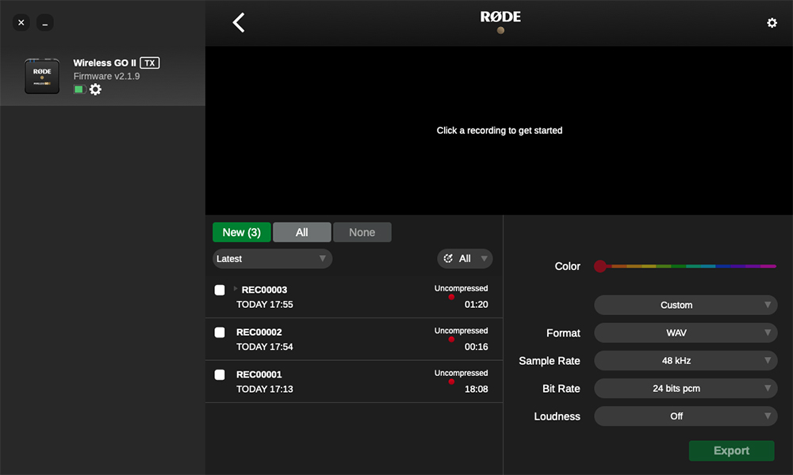Image resolution: width=793 pixels, height=475 pixels.
Task: Click the Wireless GO II device name
Action: pyautogui.click(x=105, y=63)
